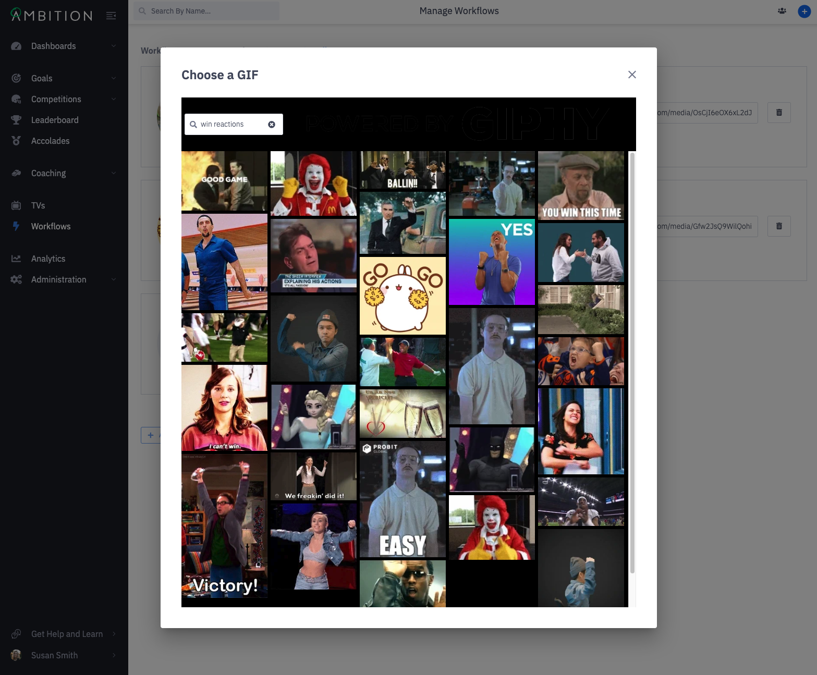Click Get Help and Learn
The width and height of the screenshot is (817, 675).
[67, 634]
